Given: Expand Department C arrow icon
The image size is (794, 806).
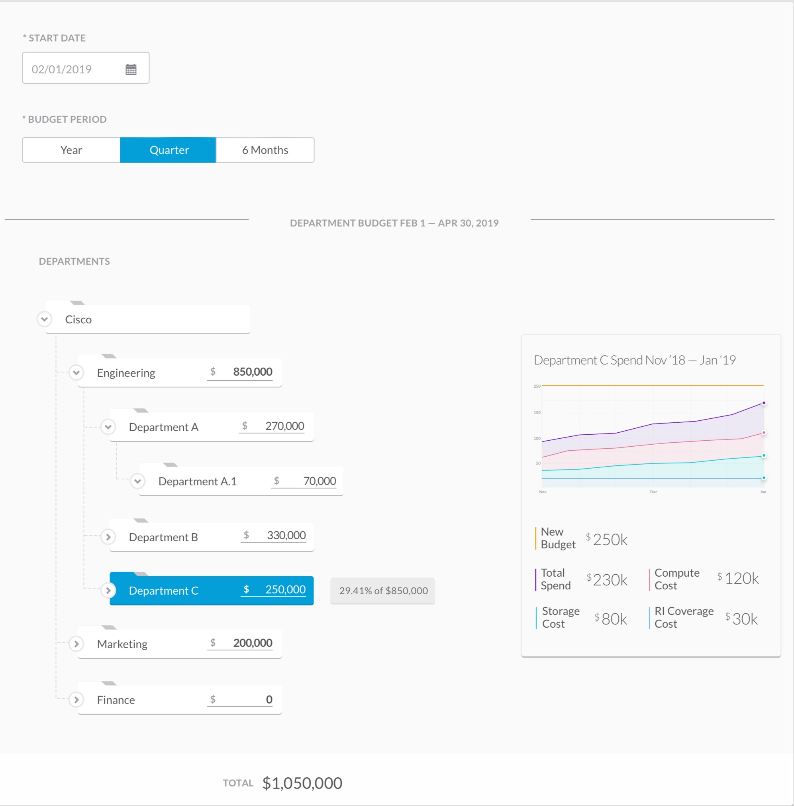Looking at the screenshot, I should tap(108, 590).
